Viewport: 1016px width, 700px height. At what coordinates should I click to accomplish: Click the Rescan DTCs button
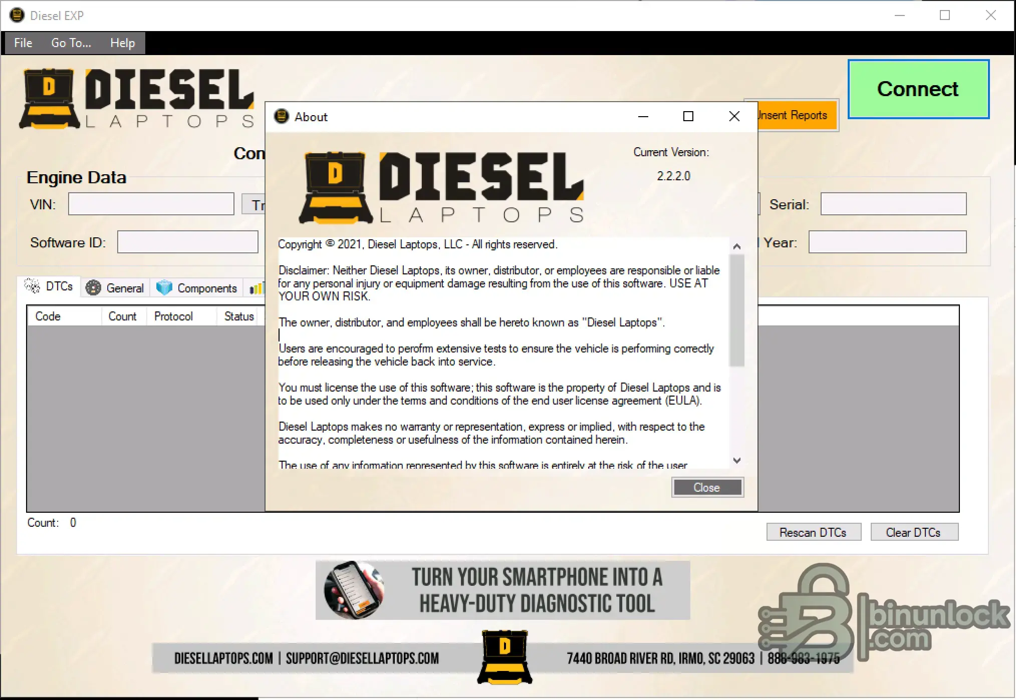coord(814,532)
